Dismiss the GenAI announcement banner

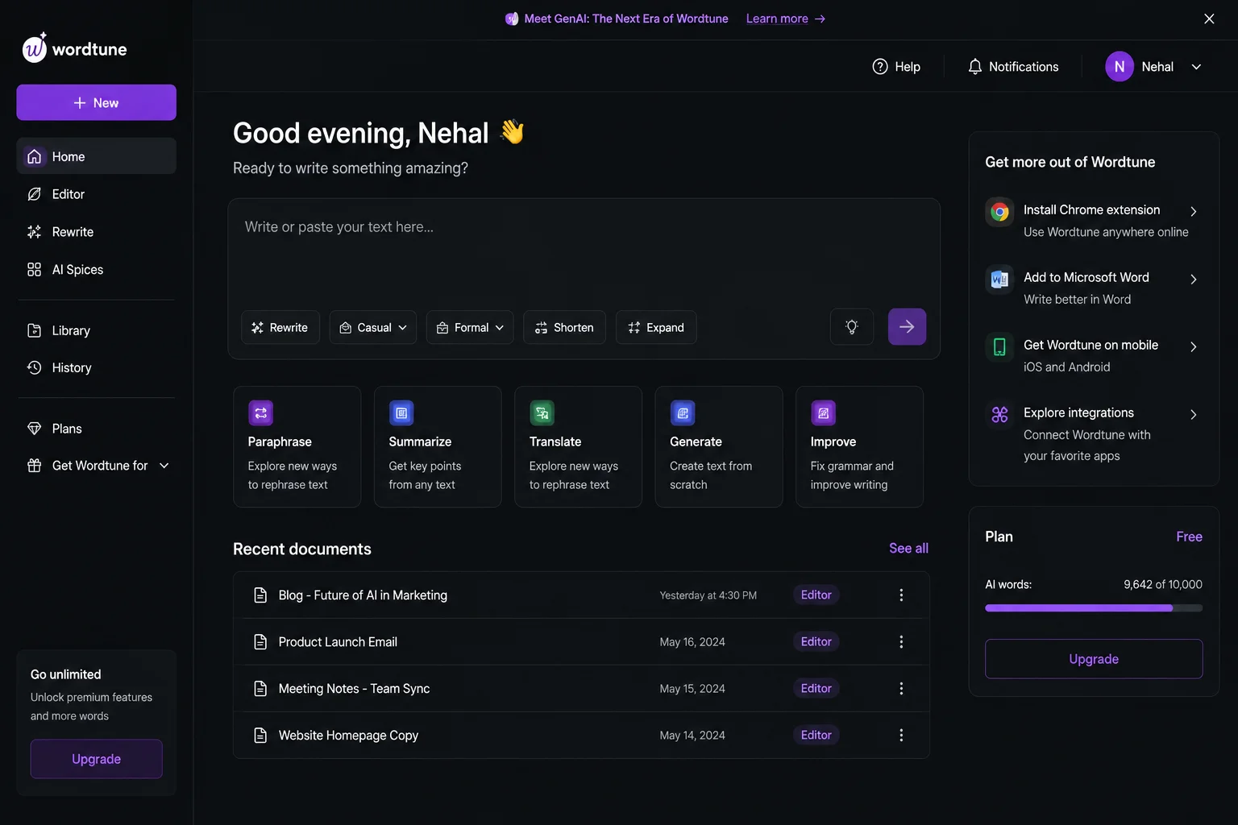pos(1209,19)
